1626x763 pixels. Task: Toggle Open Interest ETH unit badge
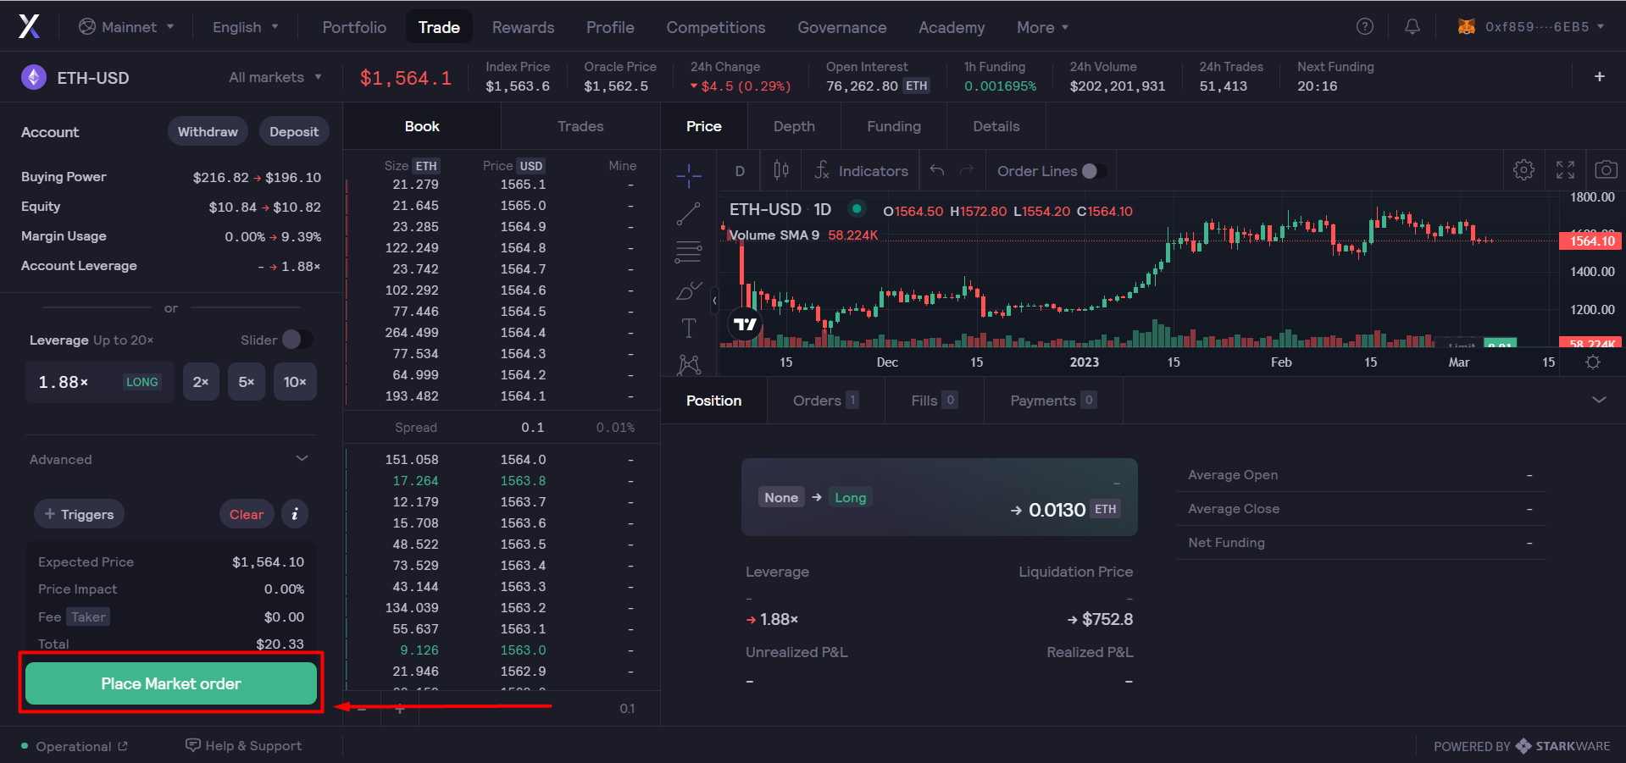(x=917, y=86)
